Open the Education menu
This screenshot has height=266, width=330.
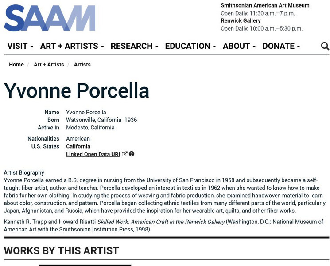[190, 46]
